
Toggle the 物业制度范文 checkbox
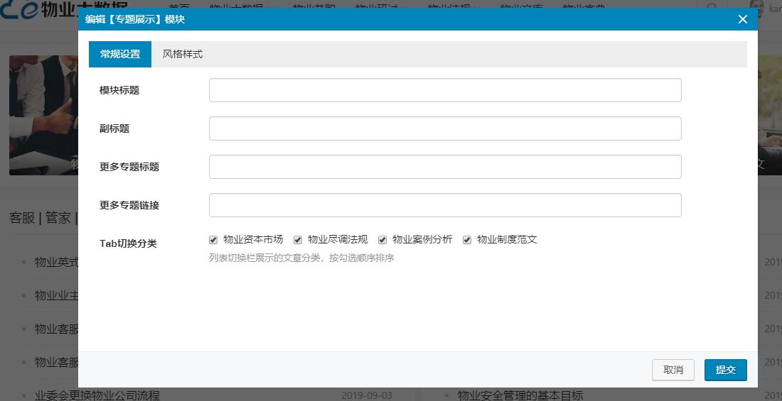[467, 240]
